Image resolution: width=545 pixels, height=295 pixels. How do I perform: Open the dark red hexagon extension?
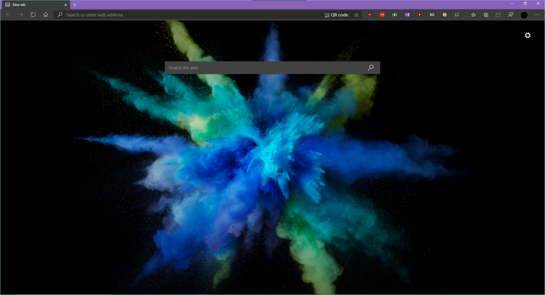[x=420, y=15]
